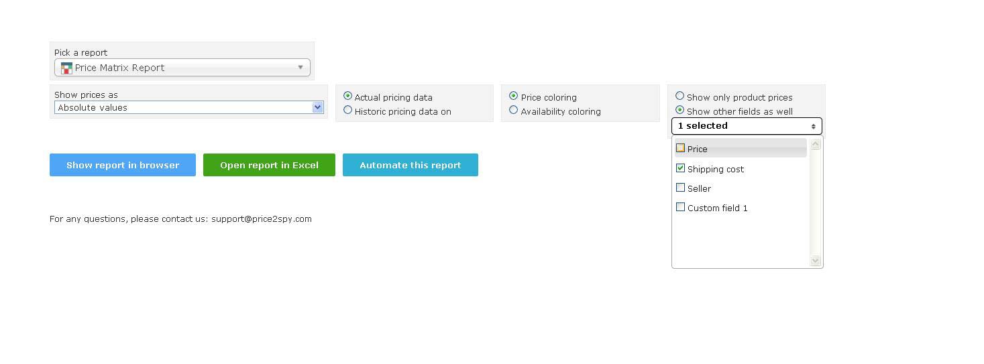Image resolution: width=984 pixels, height=364 pixels.
Task: Expand the Show prices as dropdown arrow
Action: click(x=318, y=107)
